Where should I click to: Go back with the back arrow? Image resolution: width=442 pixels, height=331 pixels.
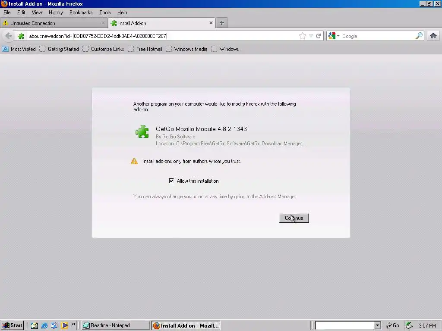(9, 36)
